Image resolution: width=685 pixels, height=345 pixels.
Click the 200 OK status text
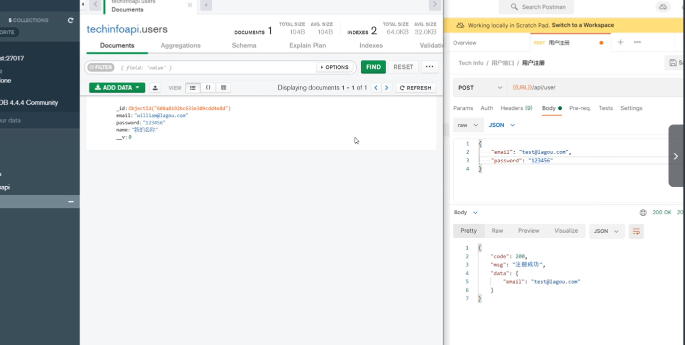coord(662,213)
